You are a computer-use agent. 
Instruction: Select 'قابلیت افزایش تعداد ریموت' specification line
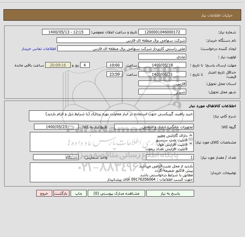click(x=166, y=149)
